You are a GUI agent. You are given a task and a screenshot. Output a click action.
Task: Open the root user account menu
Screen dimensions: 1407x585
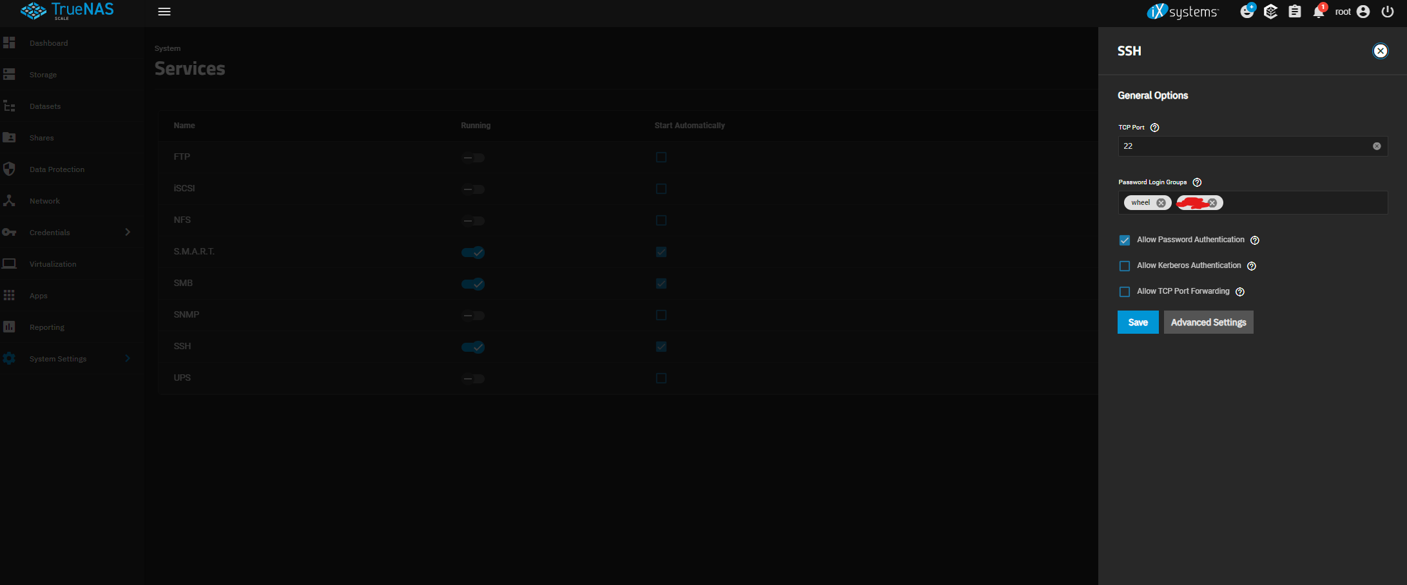1352,12
